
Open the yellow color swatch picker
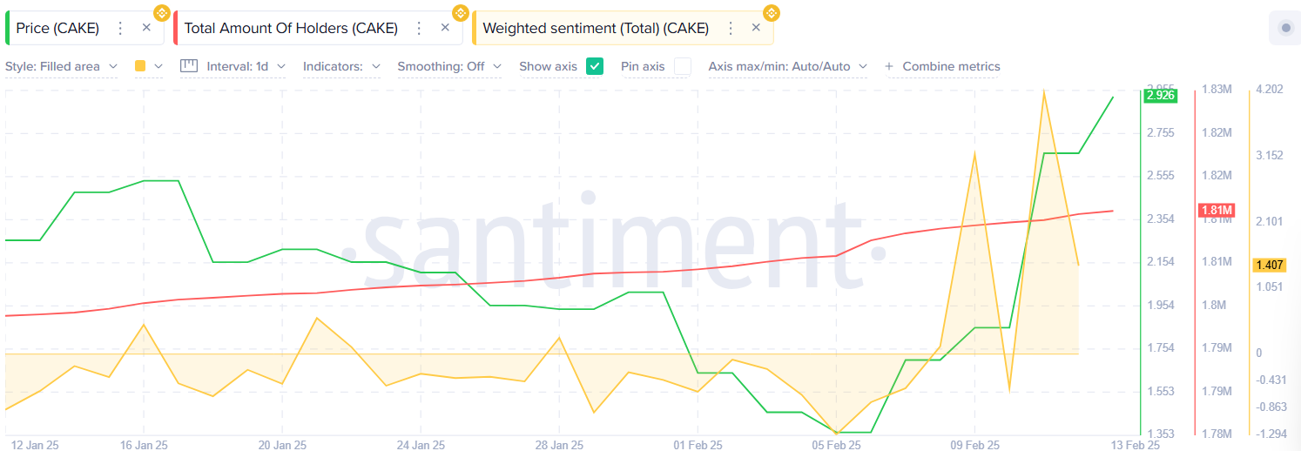click(x=148, y=66)
